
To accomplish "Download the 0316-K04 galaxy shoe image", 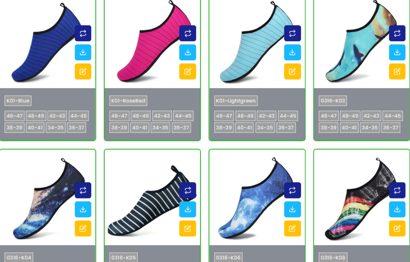I will point(83,210).
